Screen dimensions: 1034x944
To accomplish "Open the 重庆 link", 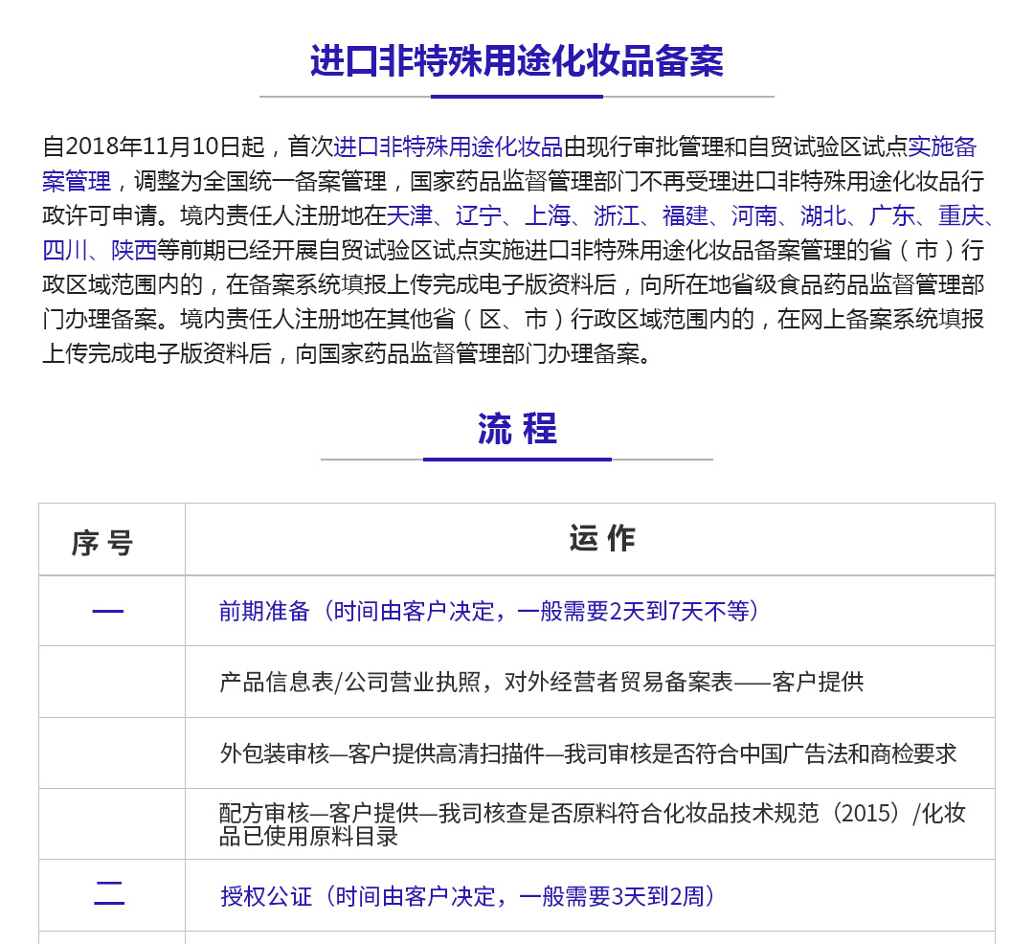I will tap(960, 215).
